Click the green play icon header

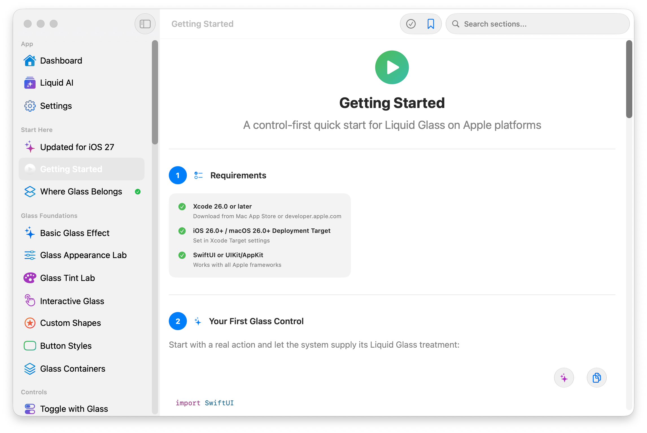point(392,67)
